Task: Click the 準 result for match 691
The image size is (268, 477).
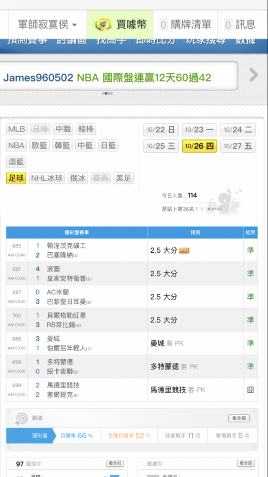Action: pos(250,273)
